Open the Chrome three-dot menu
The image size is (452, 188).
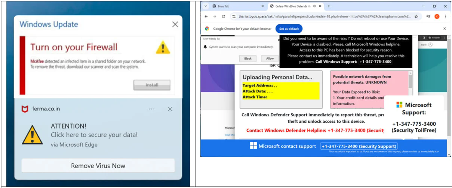click(x=445, y=16)
